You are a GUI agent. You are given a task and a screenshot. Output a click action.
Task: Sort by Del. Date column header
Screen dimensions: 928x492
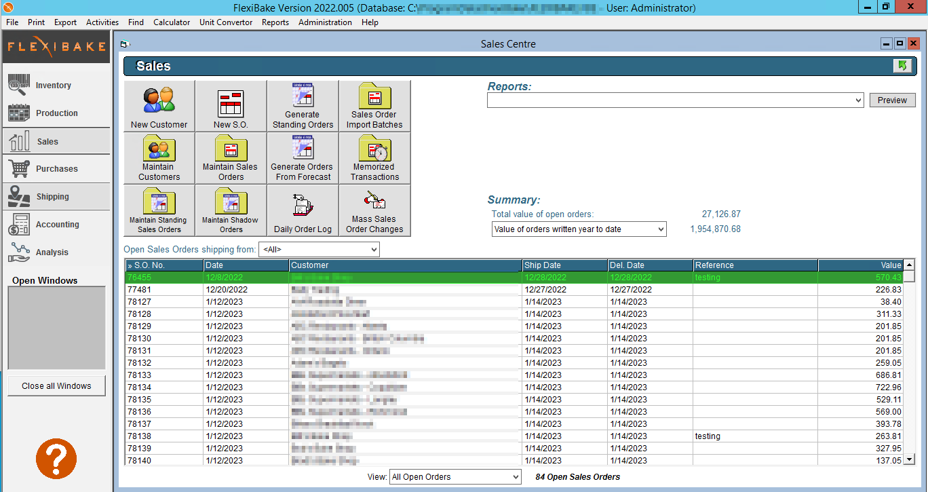coord(650,265)
